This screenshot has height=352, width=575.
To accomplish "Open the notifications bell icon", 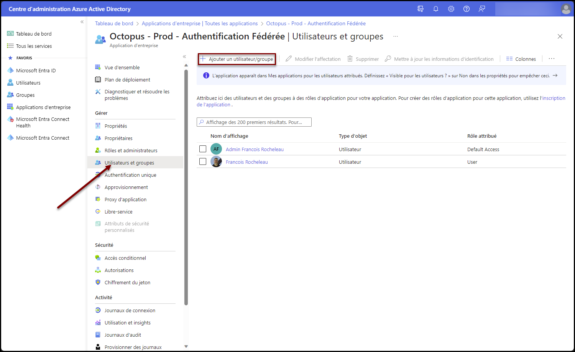I will pos(435,8).
